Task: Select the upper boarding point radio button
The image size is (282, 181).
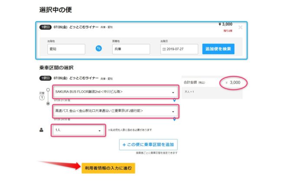Action: tap(48, 90)
